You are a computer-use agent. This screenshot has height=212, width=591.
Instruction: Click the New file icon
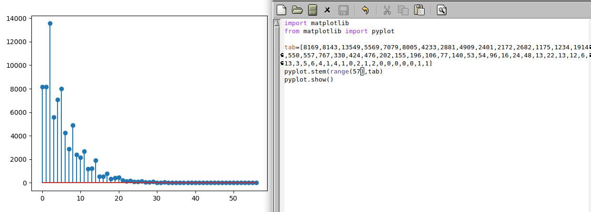click(281, 9)
